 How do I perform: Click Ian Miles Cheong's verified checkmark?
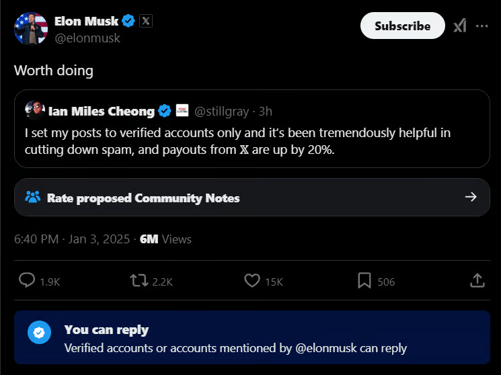(x=165, y=111)
